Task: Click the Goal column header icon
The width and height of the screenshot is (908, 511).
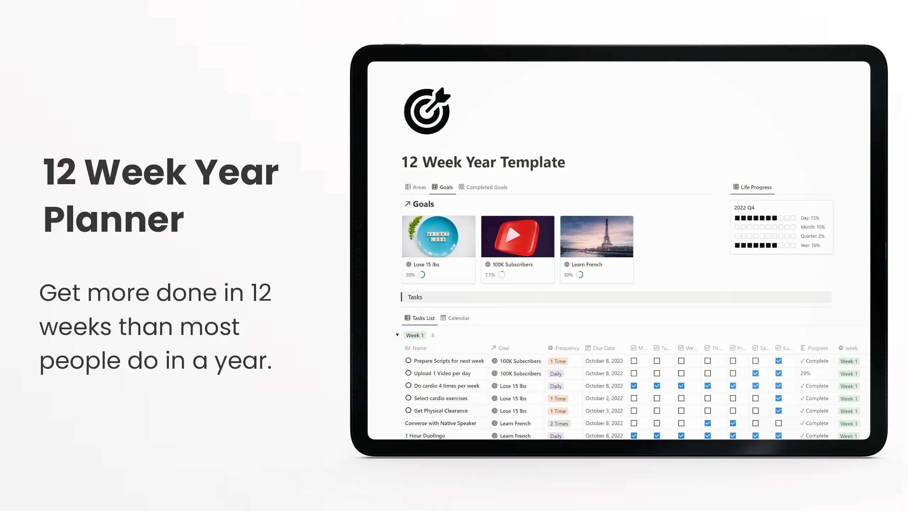Action: coord(494,348)
